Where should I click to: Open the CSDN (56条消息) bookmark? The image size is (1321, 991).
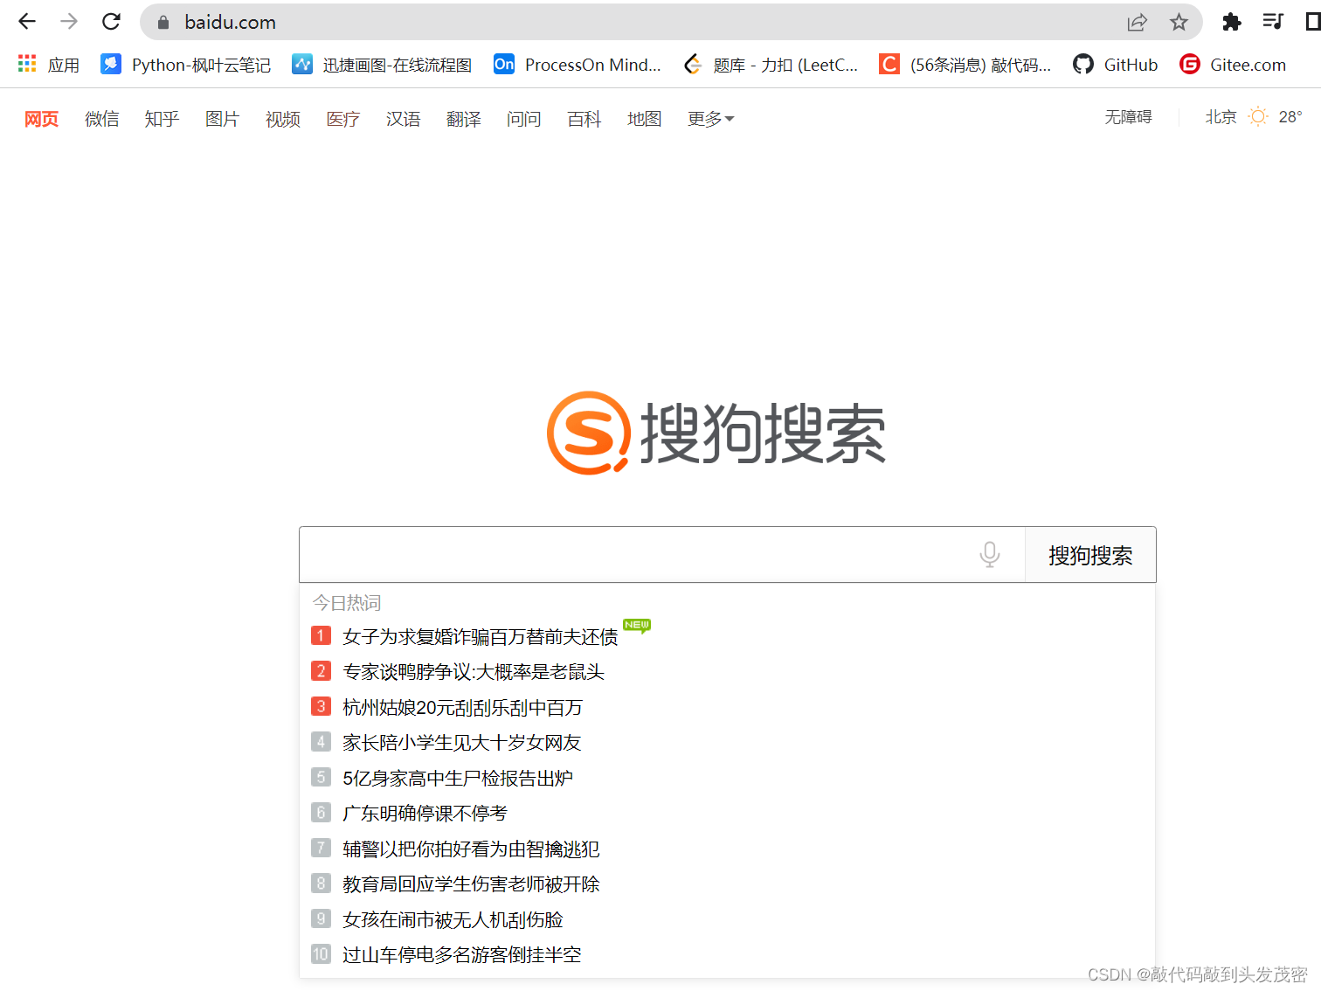965,65
